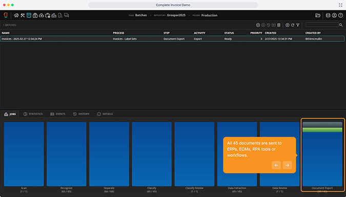Sort by the STEP column header
Image resolution: width=346 pixels, height=197 pixels.
167,33
